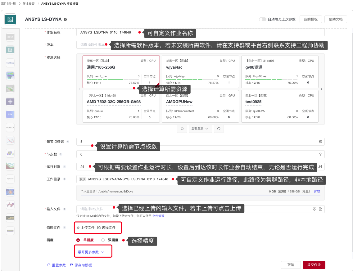Select the AMDGPUNew resource card

coord(200,106)
